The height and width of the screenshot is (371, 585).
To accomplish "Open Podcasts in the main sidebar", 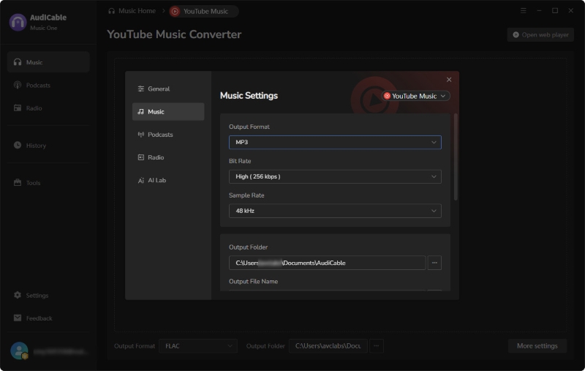I will (48, 85).
